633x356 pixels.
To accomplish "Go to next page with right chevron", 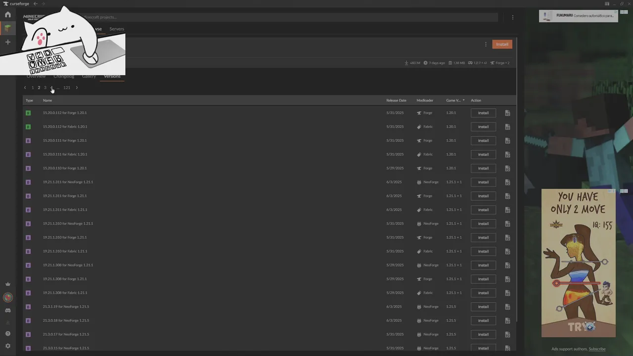I will 77,88.
